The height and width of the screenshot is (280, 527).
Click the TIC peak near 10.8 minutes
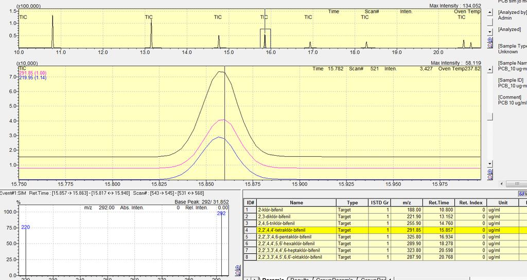tap(52, 31)
